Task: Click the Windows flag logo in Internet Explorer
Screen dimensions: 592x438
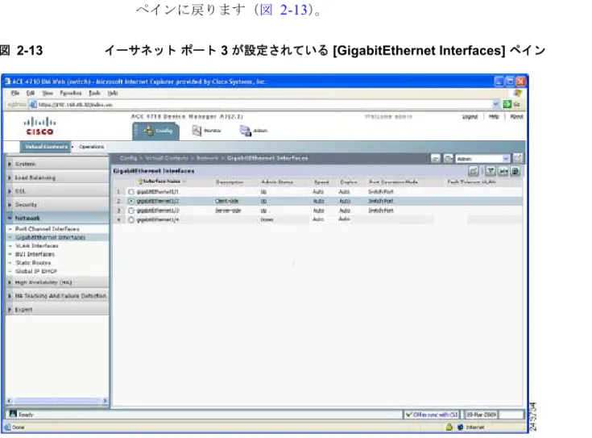Action: click(x=518, y=93)
